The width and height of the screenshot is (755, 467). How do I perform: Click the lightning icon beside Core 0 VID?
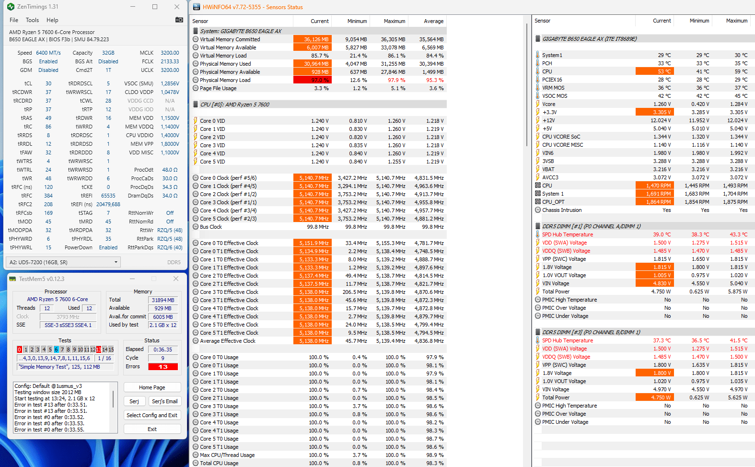[x=196, y=121]
